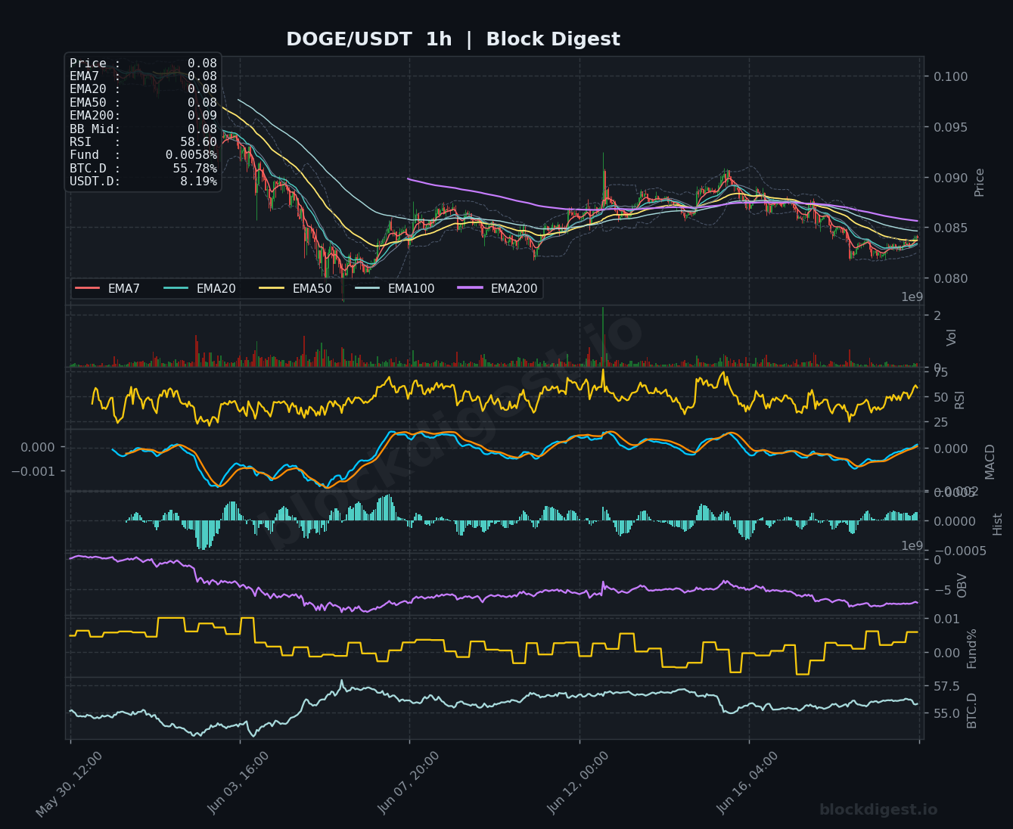Click the Jun 07, 20:00 date label
1013x829 pixels.
[408, 784]
